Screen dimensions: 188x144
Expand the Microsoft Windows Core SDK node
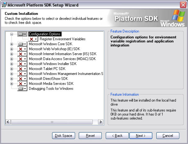click(11, 44)
